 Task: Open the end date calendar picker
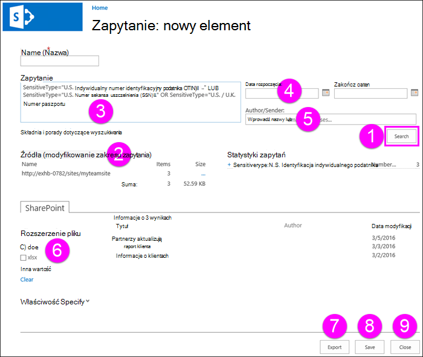click(x=415, y=93)
